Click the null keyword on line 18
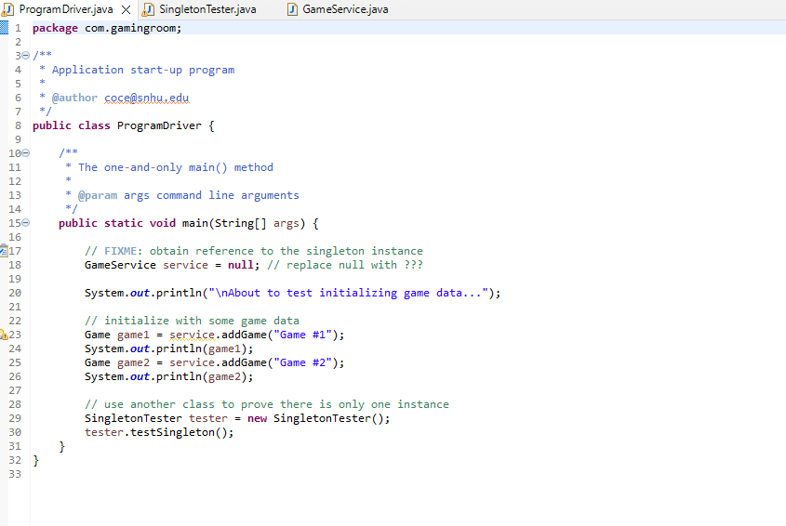This screenshot has height=526, width=786. click(241, 265)
